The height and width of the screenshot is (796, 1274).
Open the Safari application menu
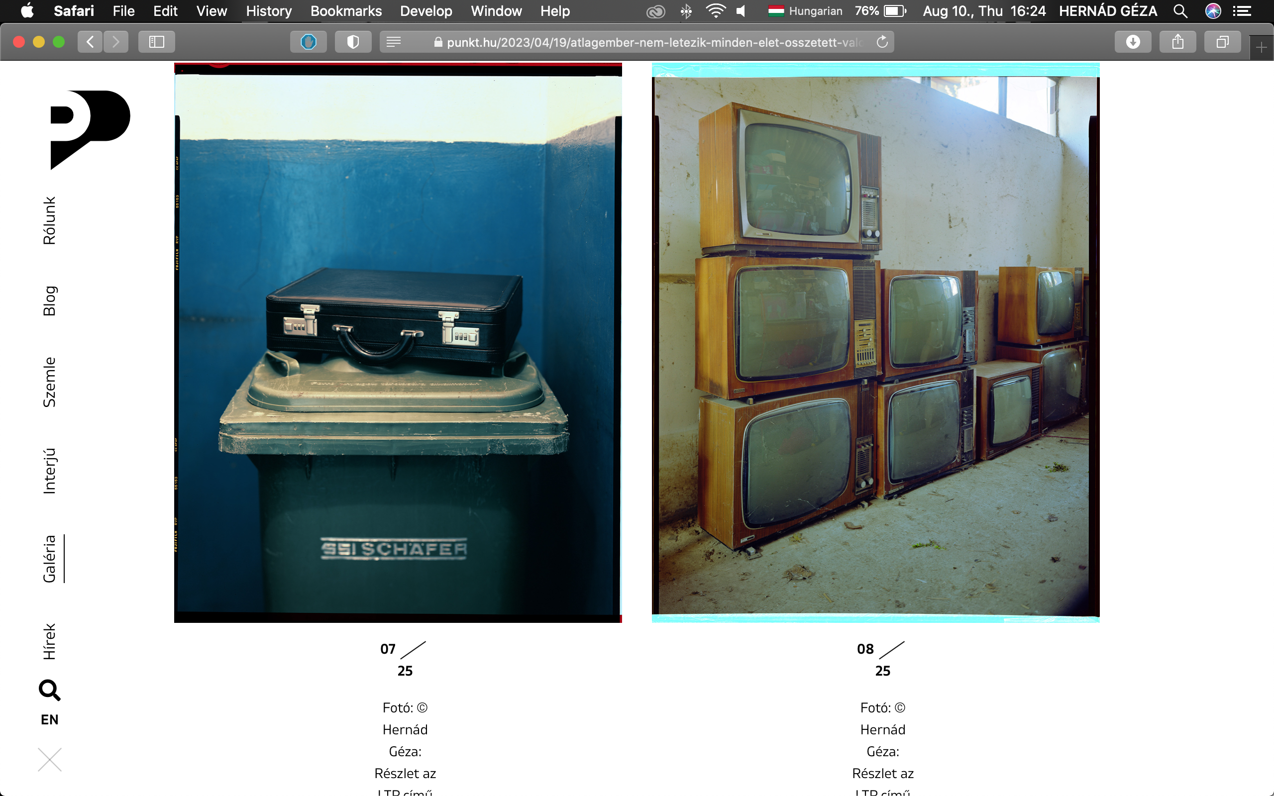[74, 11]
